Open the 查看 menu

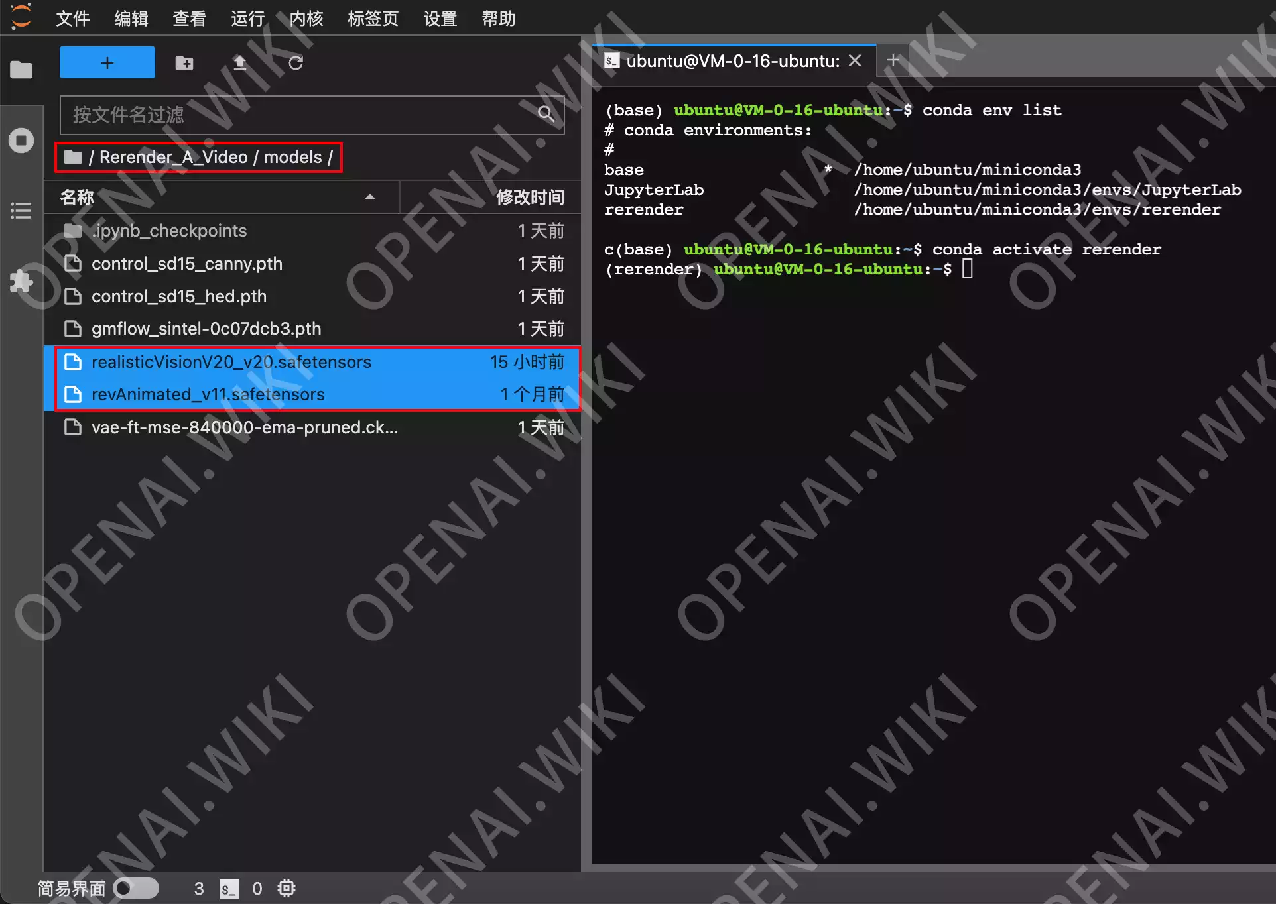(190, 19)
